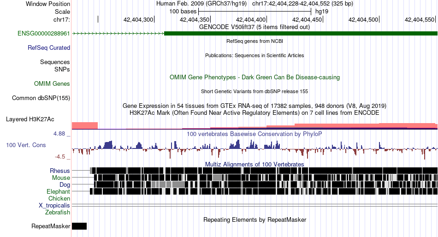
Task: Click the chr17: ruler label
Action: 61,19
